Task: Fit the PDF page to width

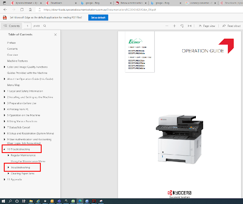Action: coord(189,26)
